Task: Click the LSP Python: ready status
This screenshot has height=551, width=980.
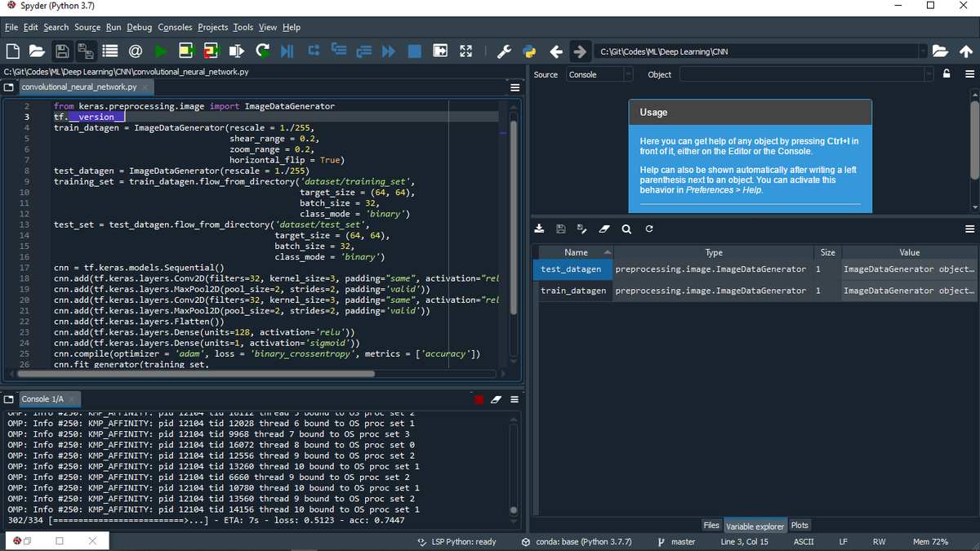Action: point(457,542)
